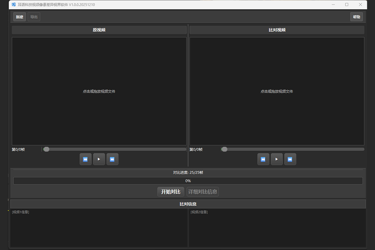
Task: Click the 比对视频 frame slider handle
Action: (x=224, y=149)
